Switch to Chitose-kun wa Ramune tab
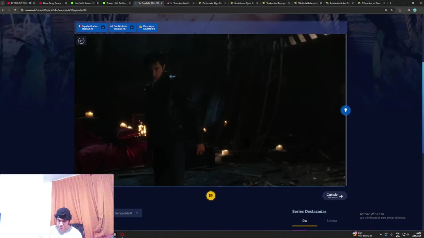This screenshot has height=238, width=424. 371,3
